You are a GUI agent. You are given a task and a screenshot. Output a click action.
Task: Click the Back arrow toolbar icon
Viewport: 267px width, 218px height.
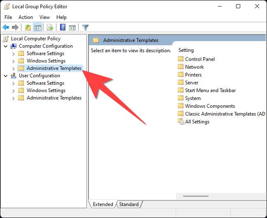click(x=6, y=27)
